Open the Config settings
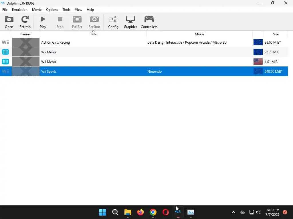Image resolution: width=293 pixels, height=219 pixels. (113, 22)
